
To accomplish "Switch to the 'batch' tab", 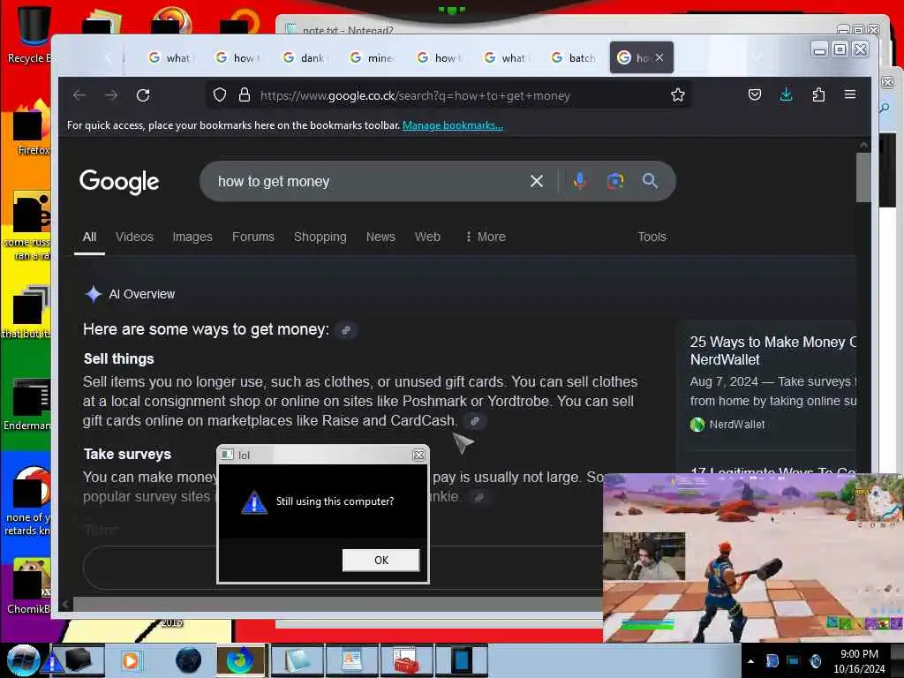I will coord(573,57).
